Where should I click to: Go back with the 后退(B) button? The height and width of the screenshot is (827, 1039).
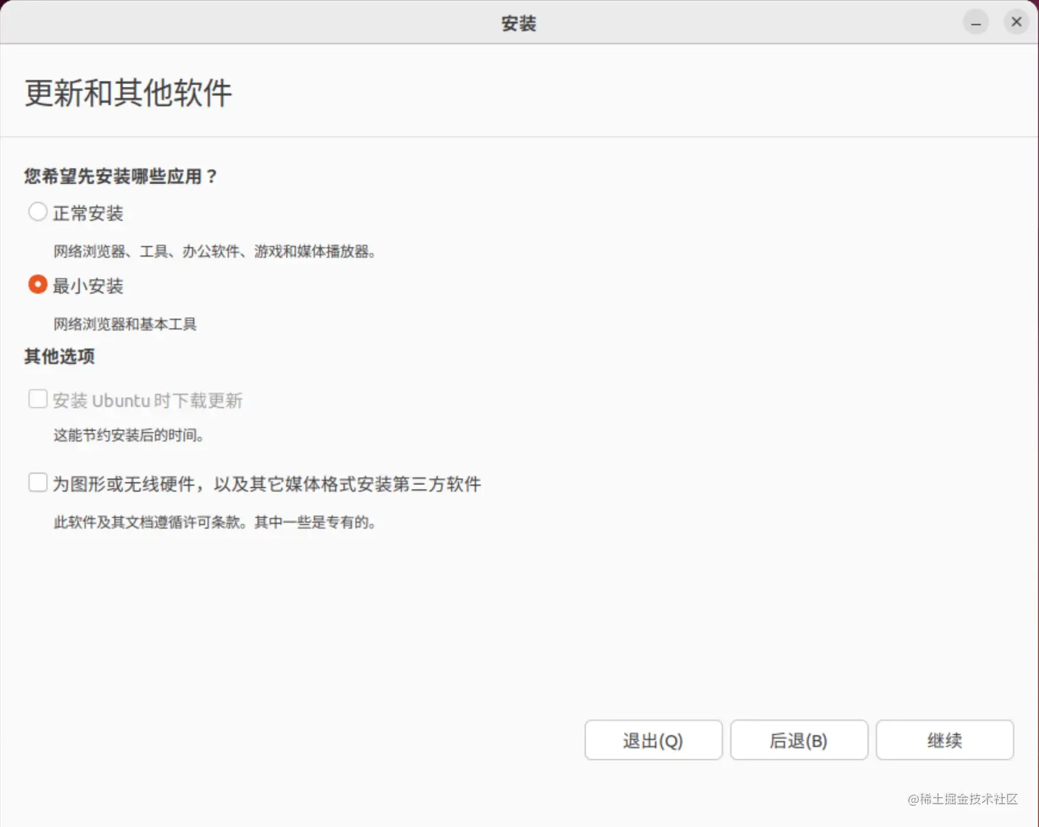799,740
